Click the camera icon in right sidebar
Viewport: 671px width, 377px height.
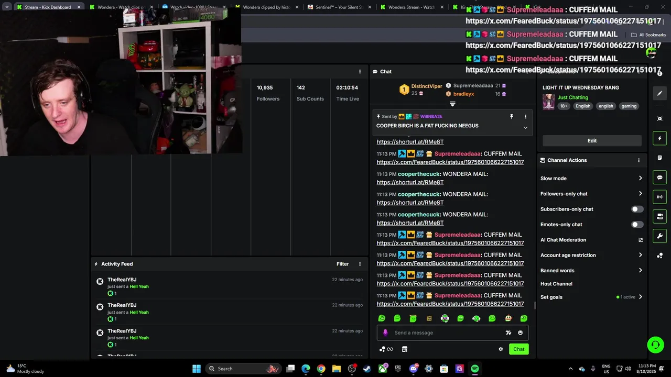point(659,216)
